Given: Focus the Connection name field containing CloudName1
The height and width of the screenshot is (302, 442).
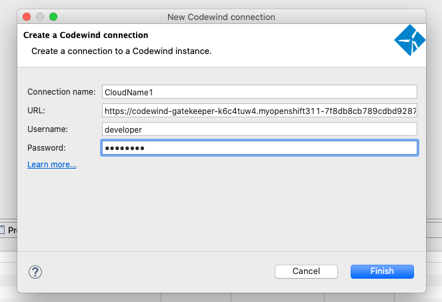Looking at the screenshot, I should point(259,92).
